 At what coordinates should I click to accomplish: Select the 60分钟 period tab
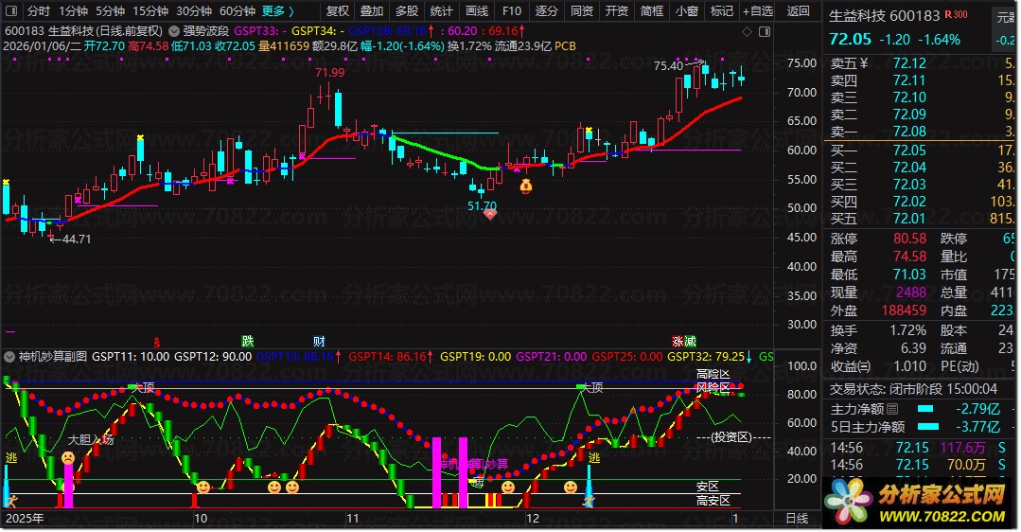[x=237, y=11]
